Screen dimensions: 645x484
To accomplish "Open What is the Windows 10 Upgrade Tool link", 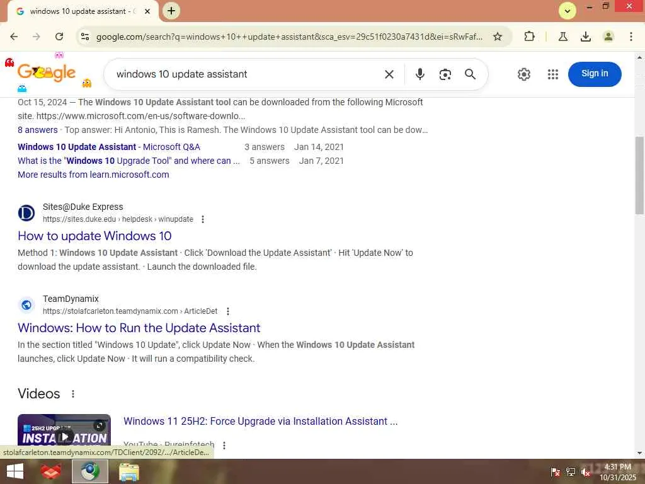I will click(x=128, y=161).
